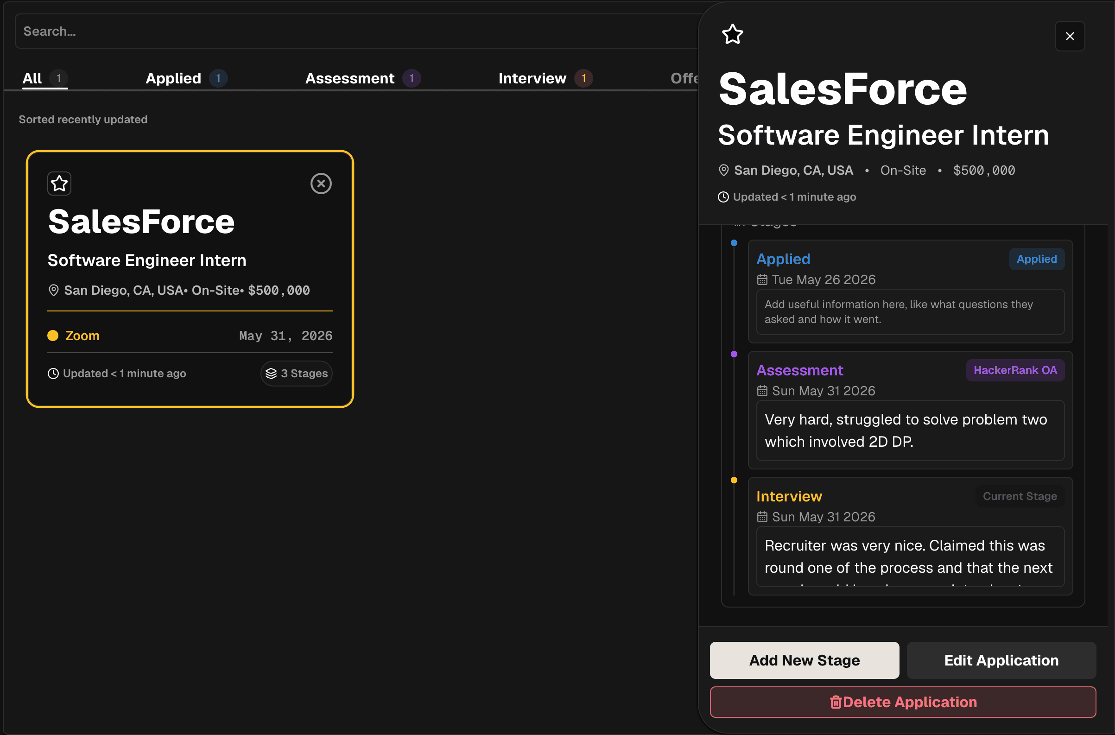The image size is (1115, 735).
Task: Click the Current Stage badge
Action: [x=1020, y=496]
